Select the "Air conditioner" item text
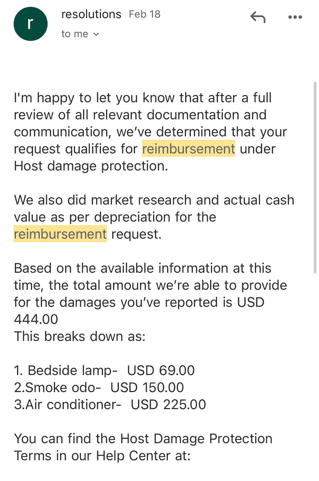Screen dimensions: 319x481 73,405
